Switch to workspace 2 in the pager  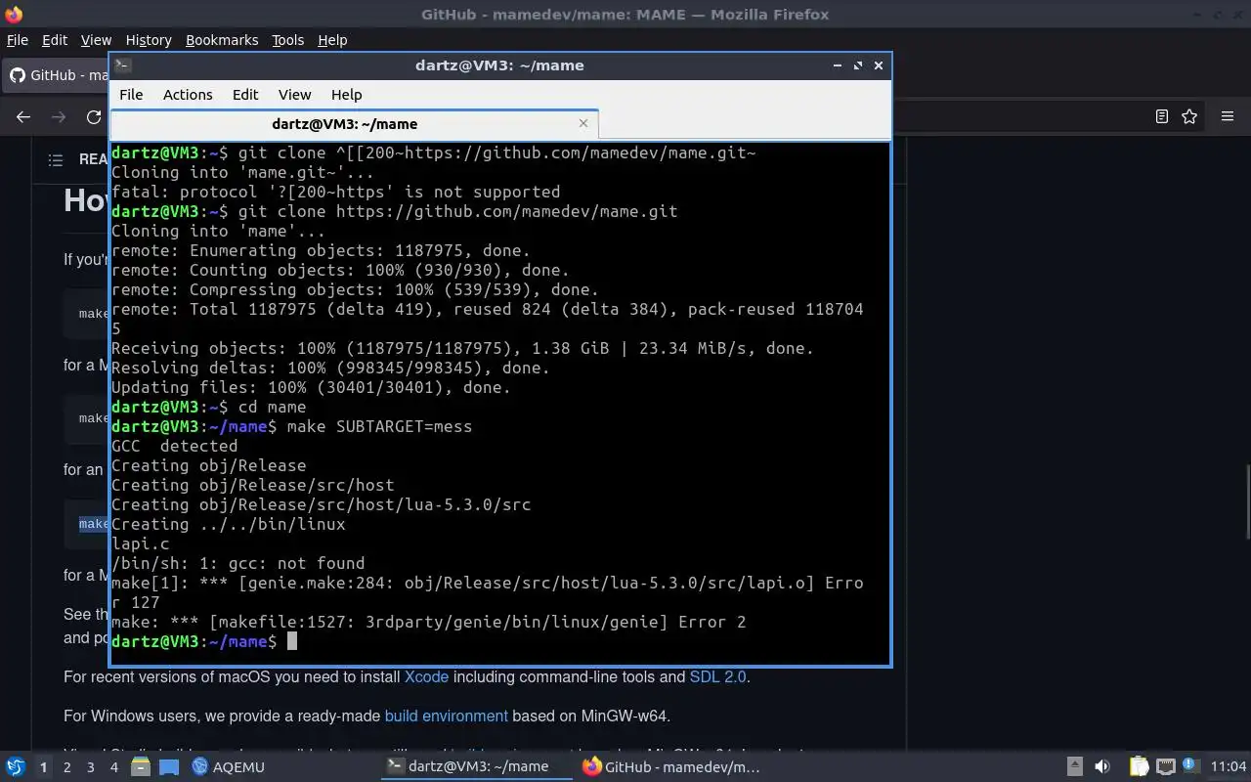67,766
